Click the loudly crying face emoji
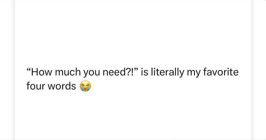Viewport: 266px width, 140px height. click(x=85, y=86)
